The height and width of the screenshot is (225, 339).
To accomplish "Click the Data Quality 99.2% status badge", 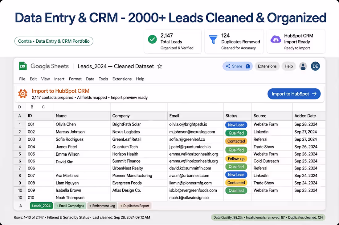I will (x=268, y=217).
